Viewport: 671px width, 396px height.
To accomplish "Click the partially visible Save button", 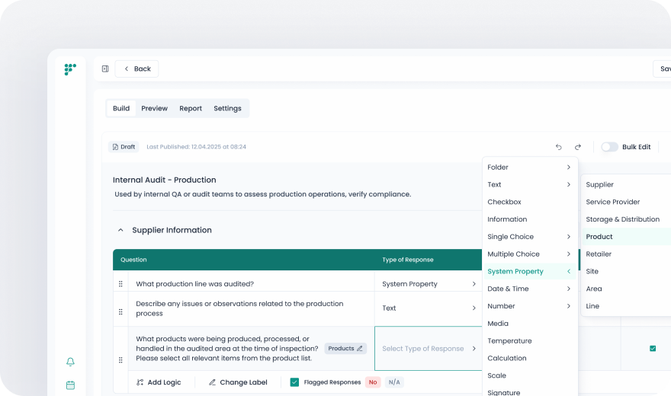I will coord(663,69).
